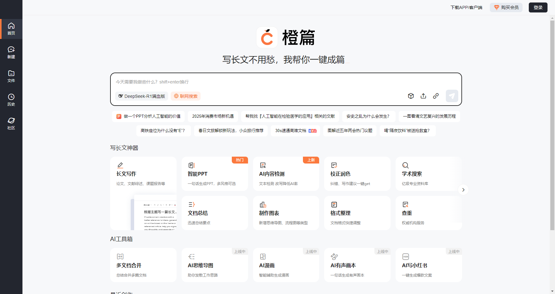
Task: Open the 智能PPT tool card
Action: [x=215, y=174]
